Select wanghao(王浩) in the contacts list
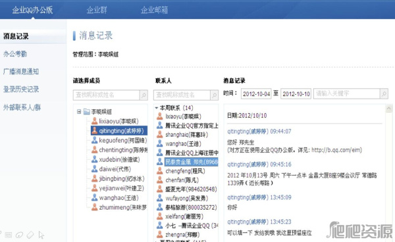395x242 pixels. click(184, 143)
